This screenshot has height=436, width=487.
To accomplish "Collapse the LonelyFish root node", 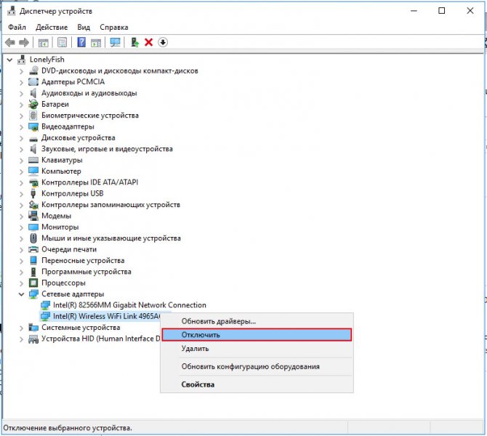I will [x=10, y=60].
